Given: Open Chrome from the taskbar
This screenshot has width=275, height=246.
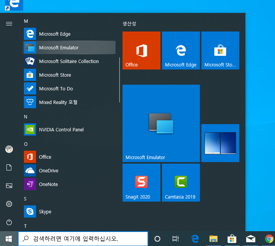Looking at the screenshot, I should pos(269,239).
